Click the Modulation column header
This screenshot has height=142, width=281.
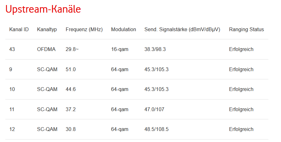123,30
